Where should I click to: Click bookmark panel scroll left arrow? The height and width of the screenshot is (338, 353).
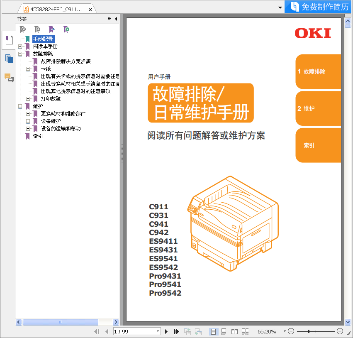coord(19,322)
